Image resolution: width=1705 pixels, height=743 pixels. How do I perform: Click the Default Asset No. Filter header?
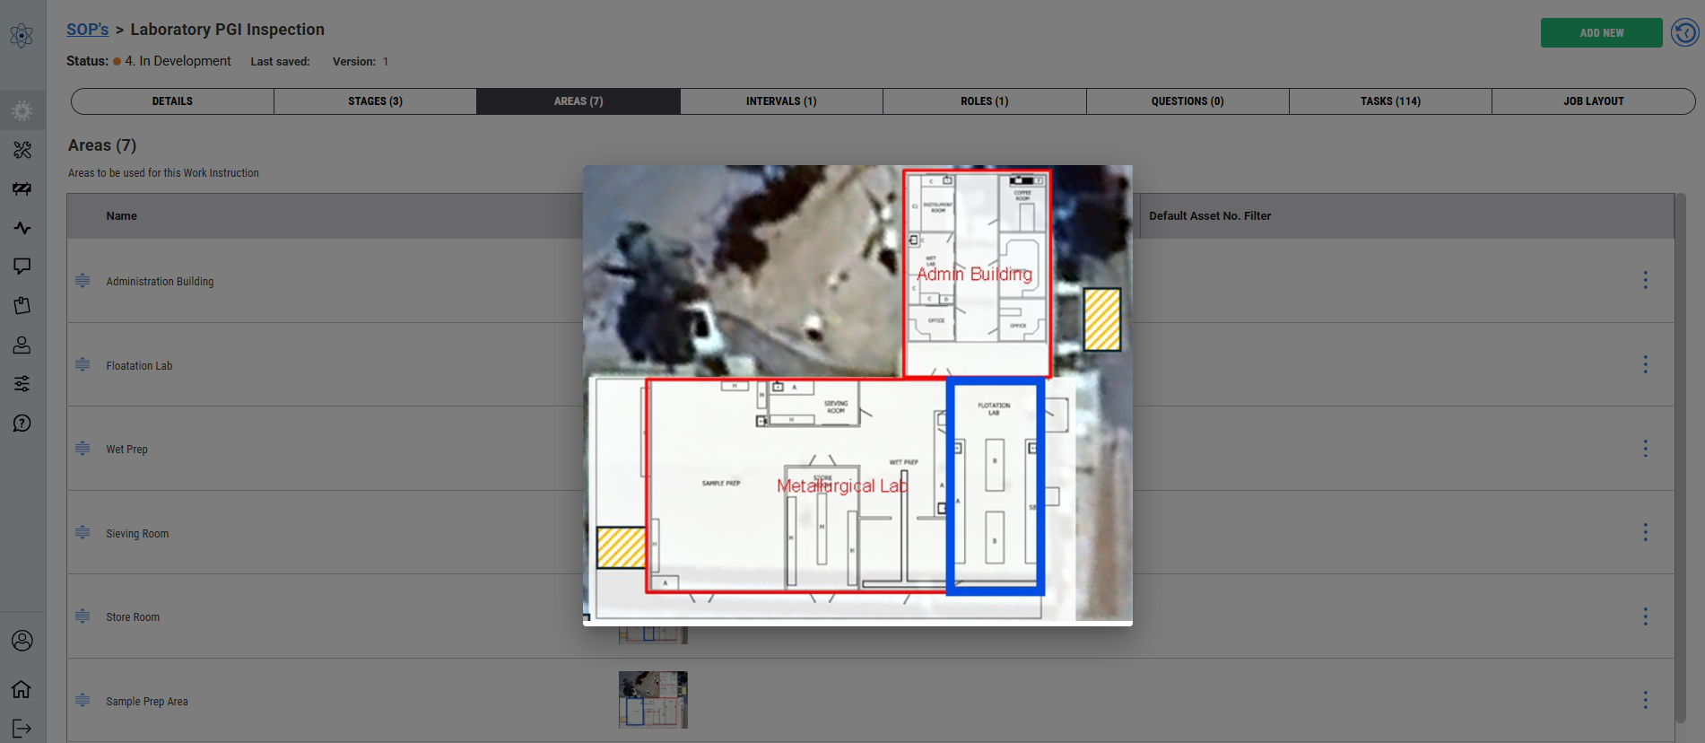1210,216
